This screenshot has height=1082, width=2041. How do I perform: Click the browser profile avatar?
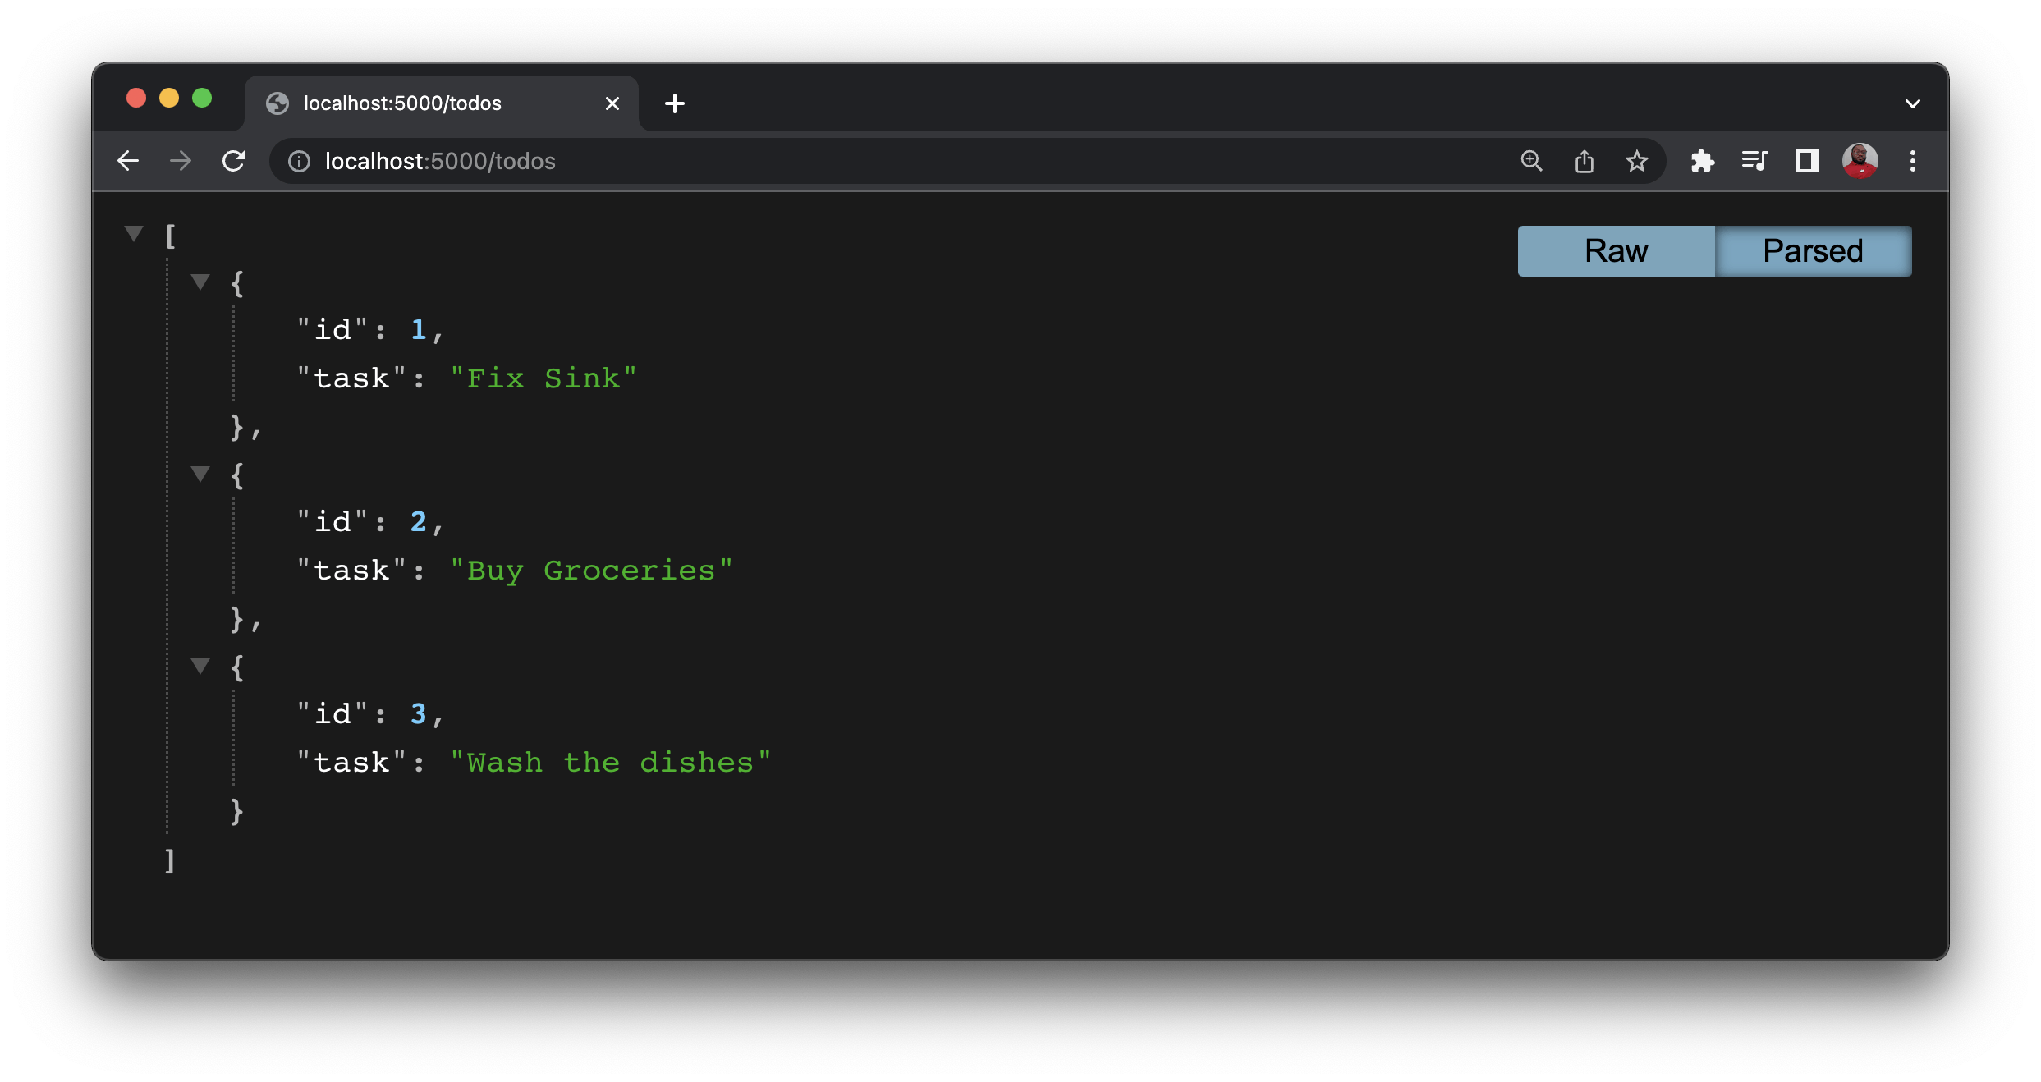point(1860,161)
